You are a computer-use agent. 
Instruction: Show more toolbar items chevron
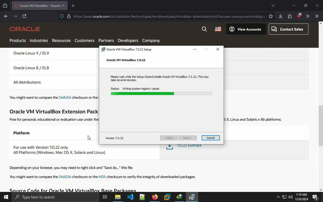point(308,16)
